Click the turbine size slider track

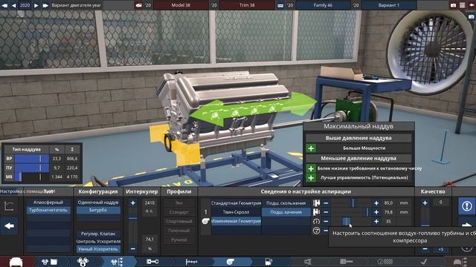click(351, 212)
